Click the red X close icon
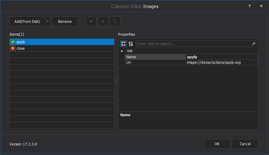The height and width of the screenshot is (155, 269). click(13, 48)
